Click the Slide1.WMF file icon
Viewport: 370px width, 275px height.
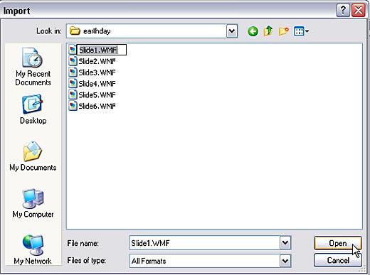pyautogui.click(x=73, y=50)
